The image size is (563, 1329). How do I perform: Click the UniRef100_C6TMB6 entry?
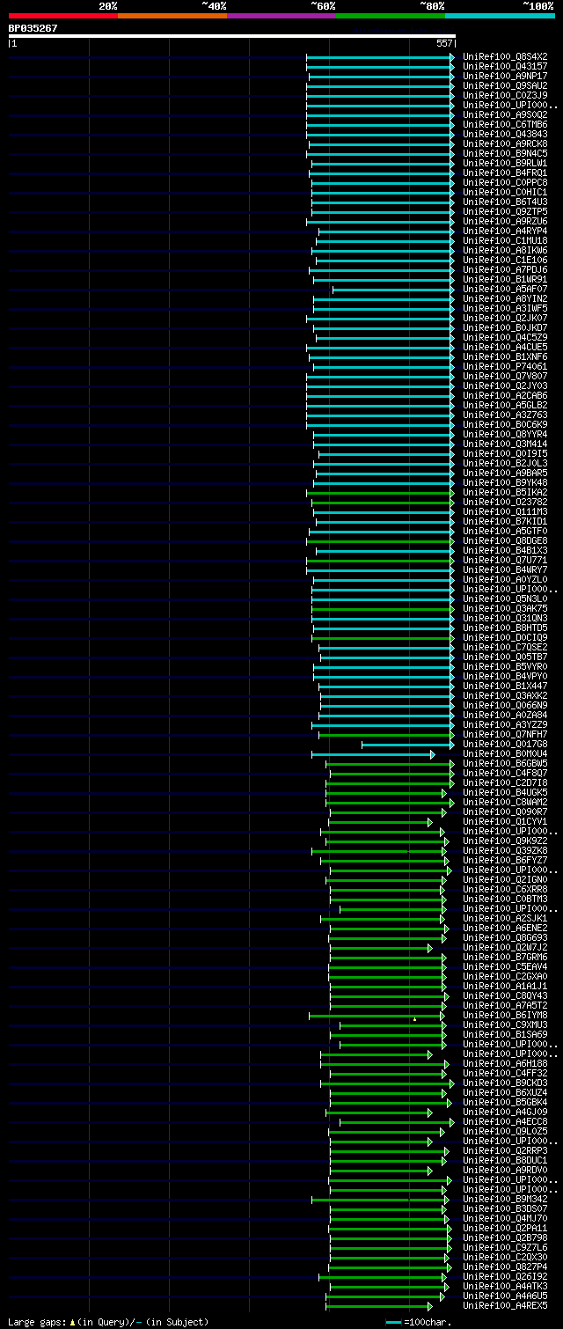pos(505,124)
